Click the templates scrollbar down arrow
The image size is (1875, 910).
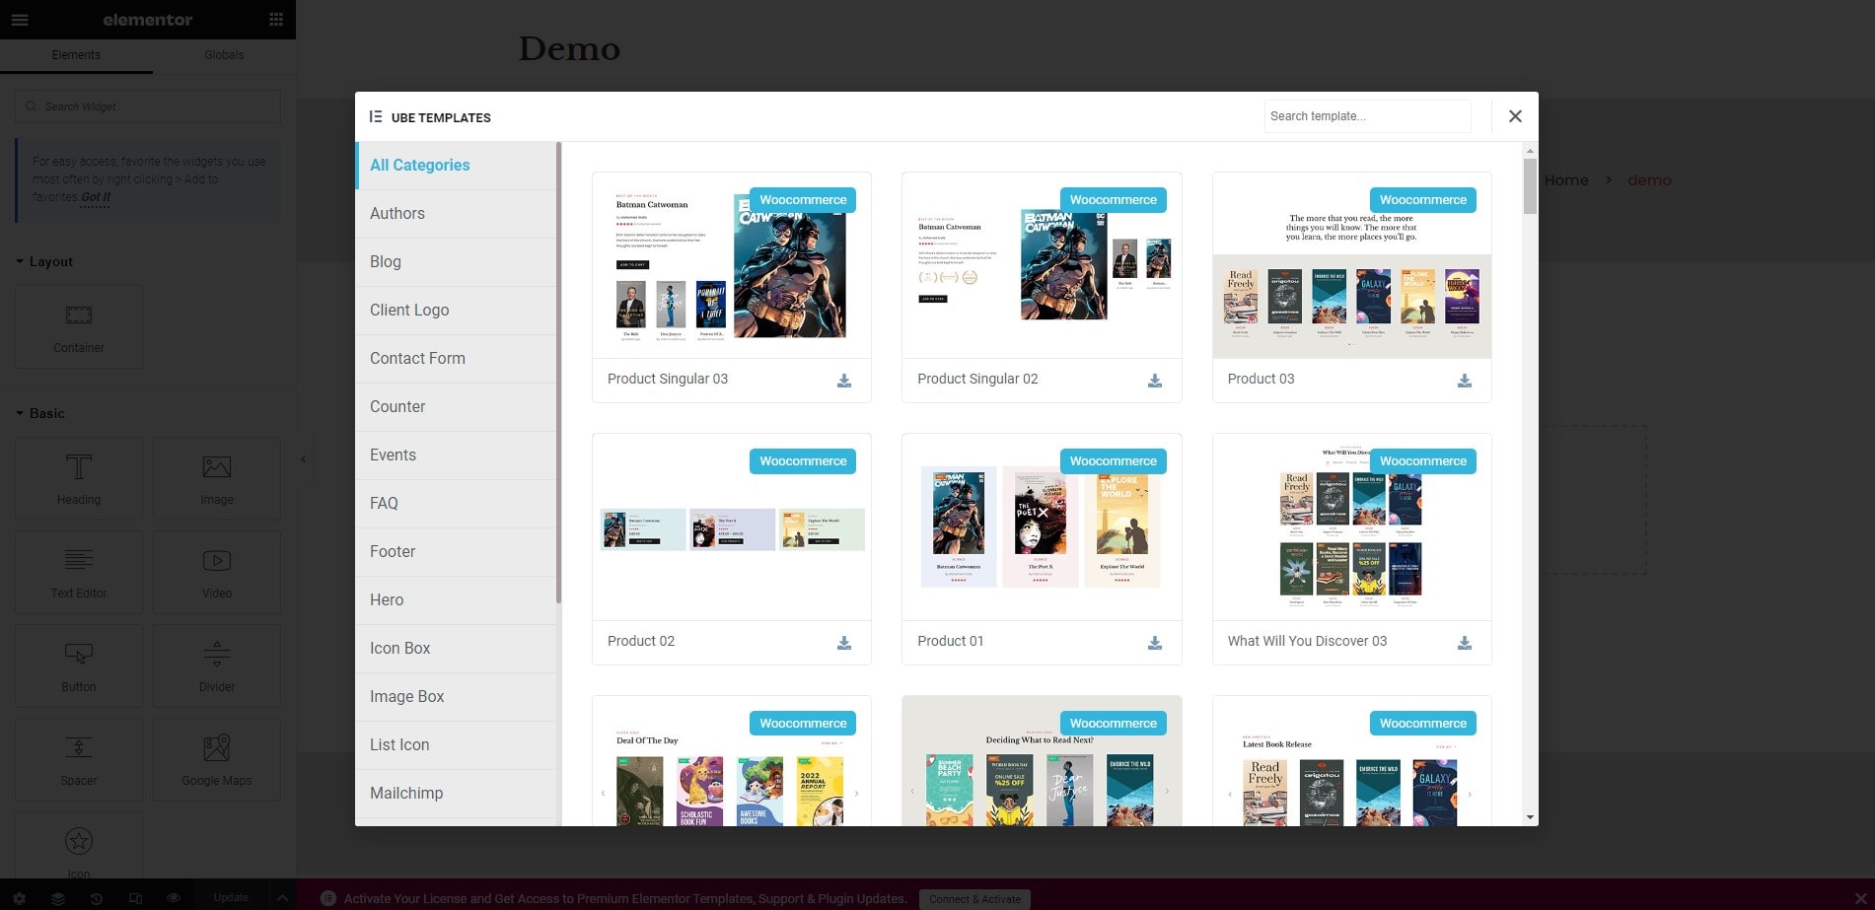click(1530, 817)
